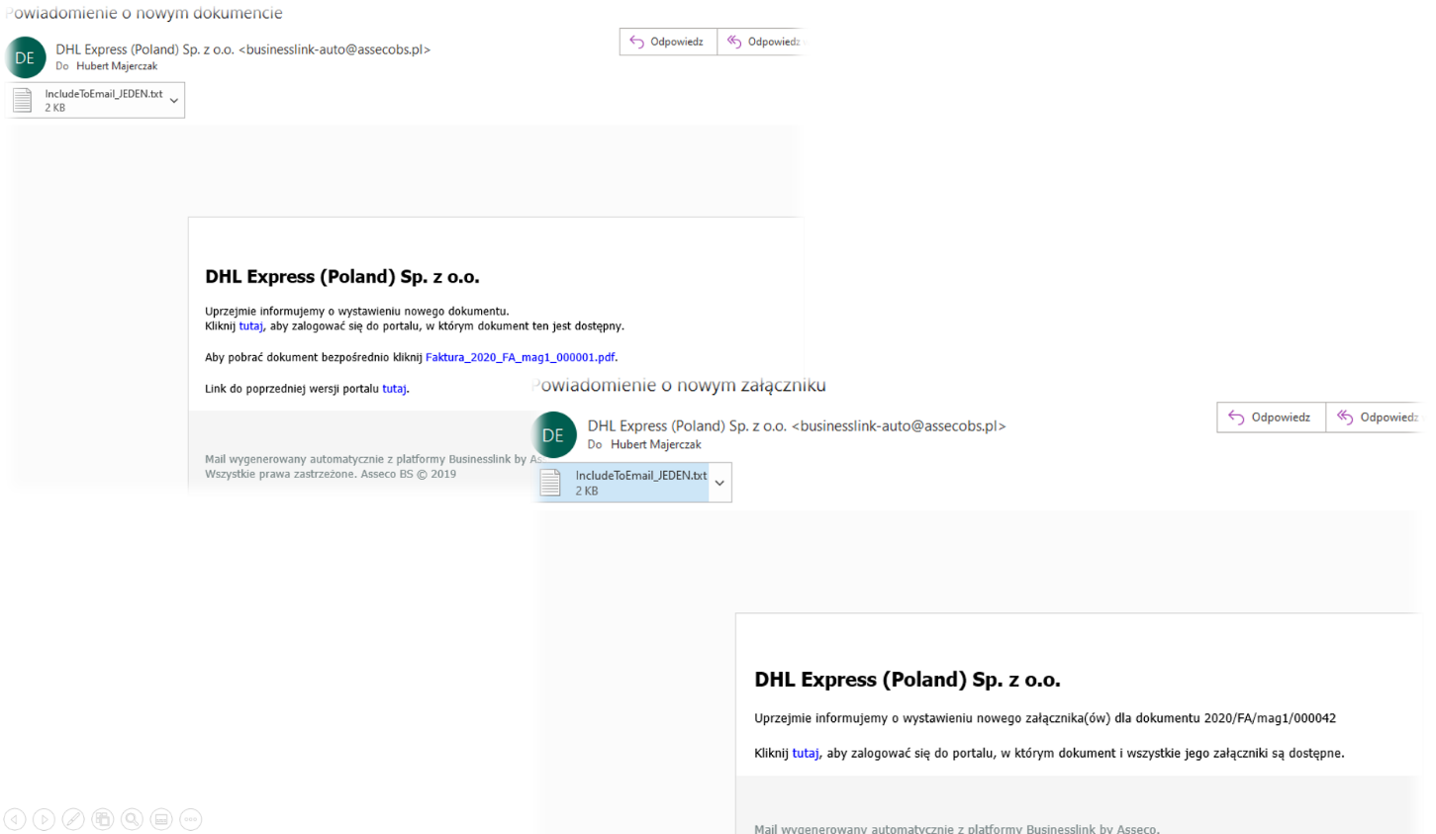Open the 'tutaj' portal login link after 'Kliknij' in the new document email
Image resolution: width=1436 pixels, height=834 pixels.
[x=250, y=325]
